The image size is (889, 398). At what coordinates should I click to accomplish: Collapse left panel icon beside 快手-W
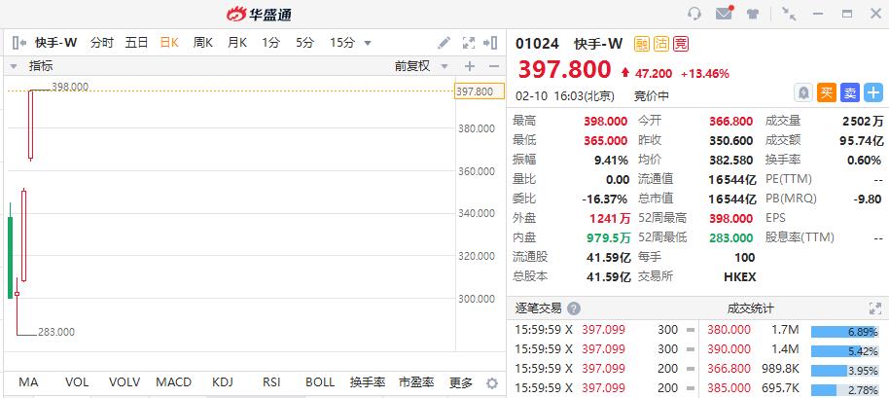point(18,43)
